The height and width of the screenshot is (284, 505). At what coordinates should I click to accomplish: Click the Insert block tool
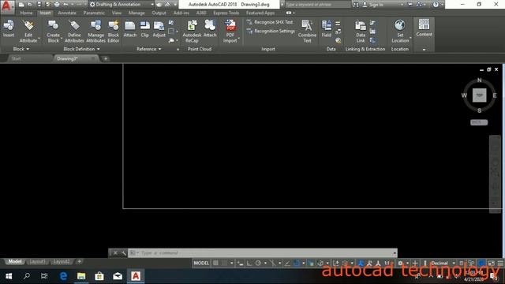[9, 28]
